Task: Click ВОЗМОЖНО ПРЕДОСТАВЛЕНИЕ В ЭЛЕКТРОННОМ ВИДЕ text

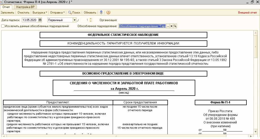Action: [x=123, y=74]
